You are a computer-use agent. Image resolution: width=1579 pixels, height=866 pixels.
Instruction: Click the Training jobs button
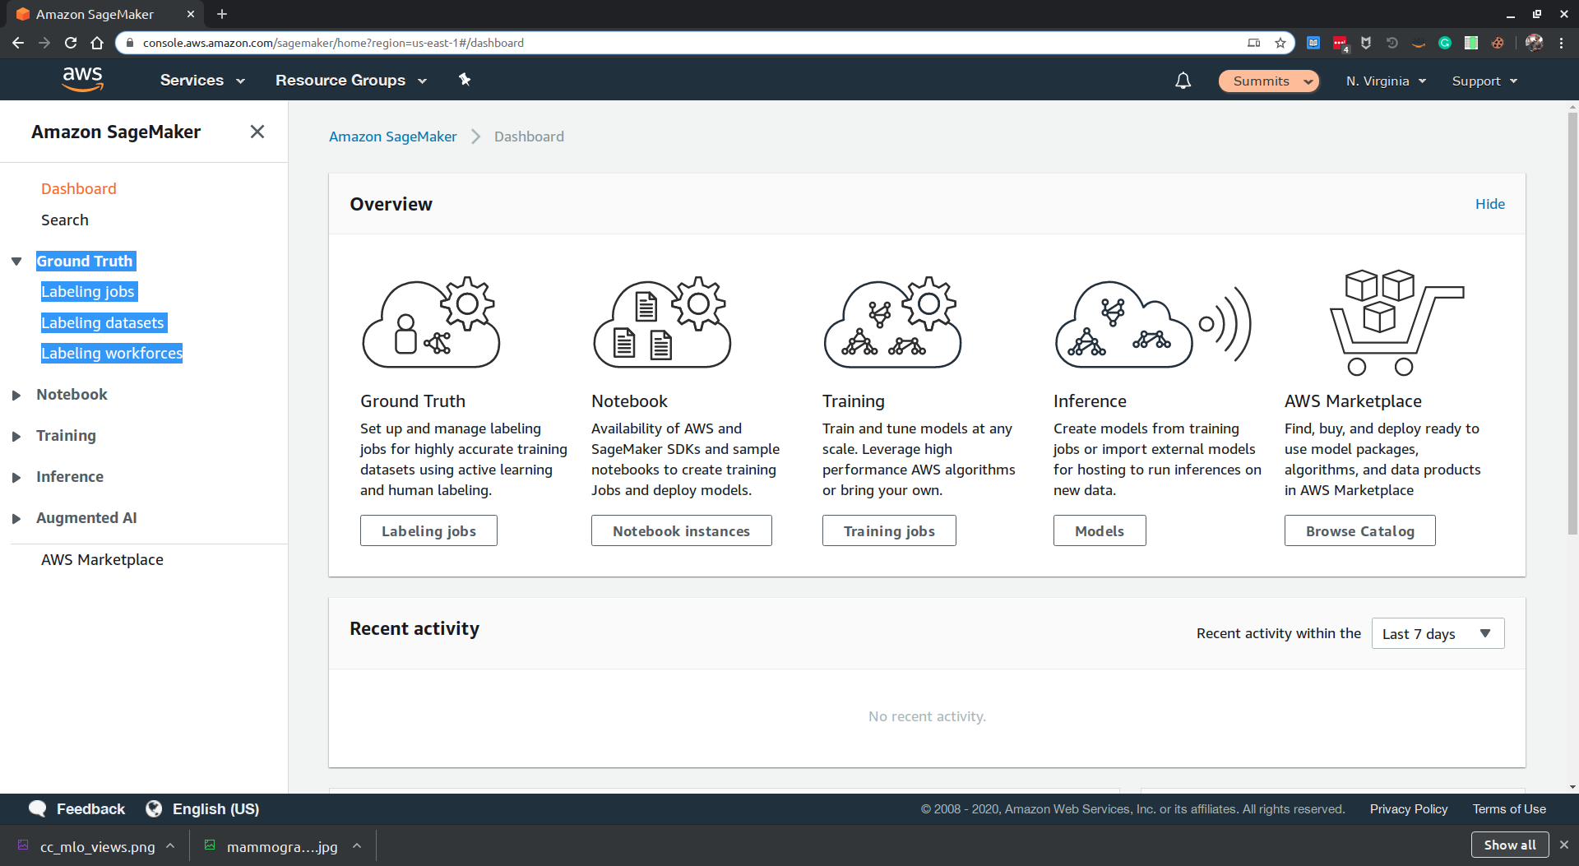[x=889, y=530]
